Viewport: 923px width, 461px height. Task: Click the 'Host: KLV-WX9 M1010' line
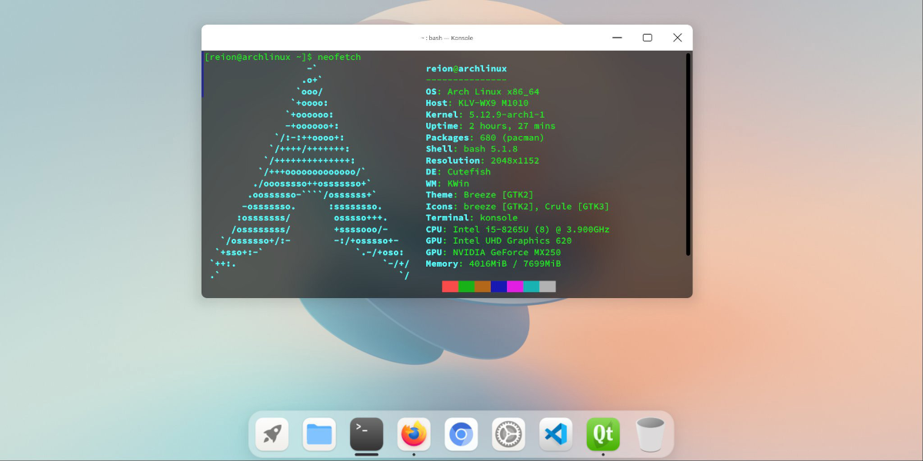(477, 103)
